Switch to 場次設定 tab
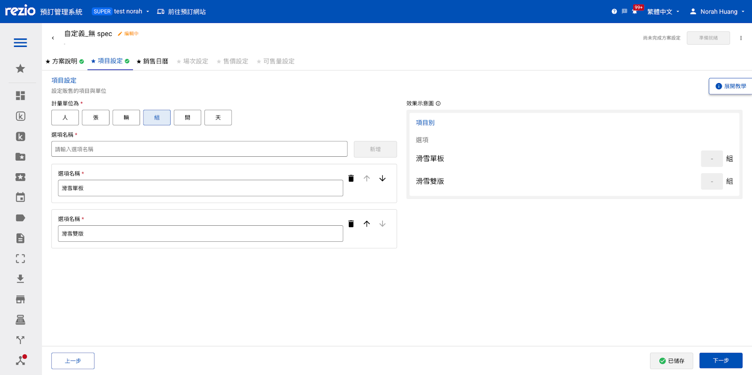 coord(192,61)
